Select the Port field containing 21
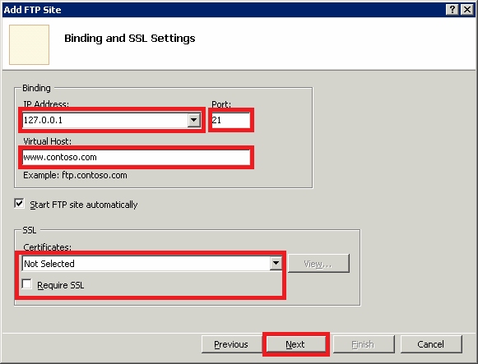478x364 pixels. [x=230, y=120]
